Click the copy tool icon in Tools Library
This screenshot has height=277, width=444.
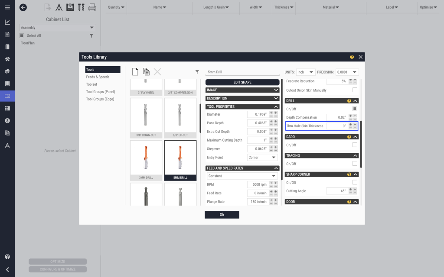tap(146, 72)
